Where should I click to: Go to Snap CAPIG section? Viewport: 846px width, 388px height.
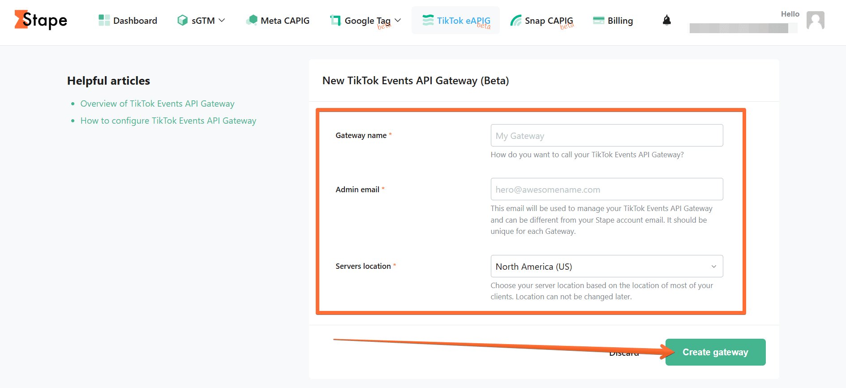tap(542, 21)
